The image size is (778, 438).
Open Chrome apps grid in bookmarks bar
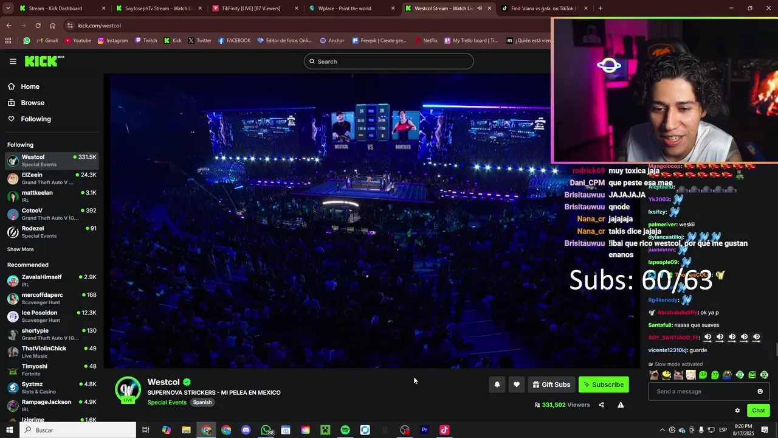coord(8,41)
